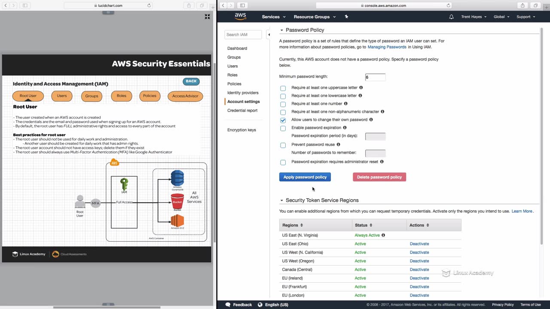Click the info icon next to 'Allow users to change their own password'
The width and height of the screenshot is (550, 309).
point(371,120)
